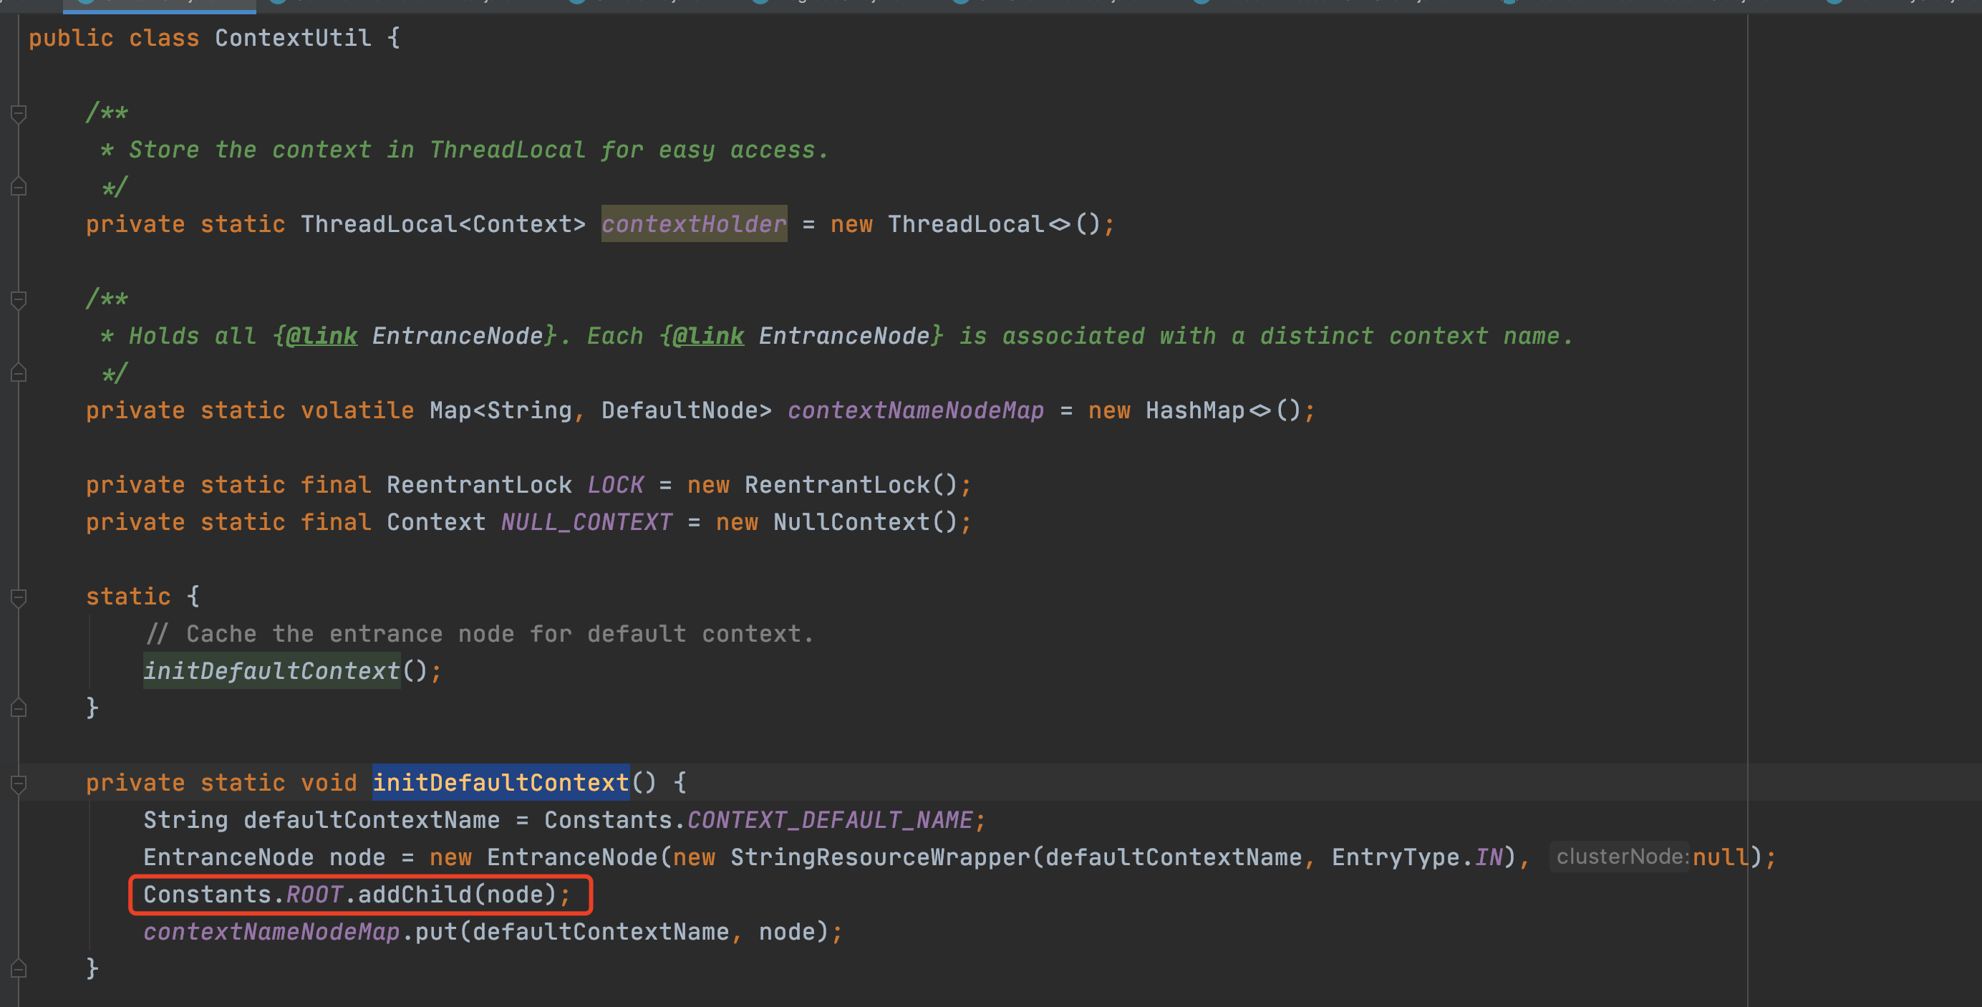Click the clusterNode parameter inlay hint
Image resolution: width=1982 pixels, height=1007 pixels.
(x=1621, y=857)
